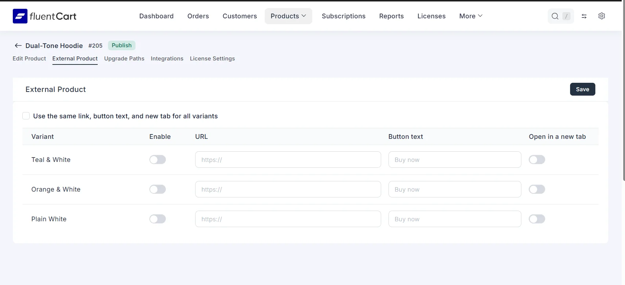625x285 pixels.
Task: Click Button text field for Orange & White
Action: 455,189
